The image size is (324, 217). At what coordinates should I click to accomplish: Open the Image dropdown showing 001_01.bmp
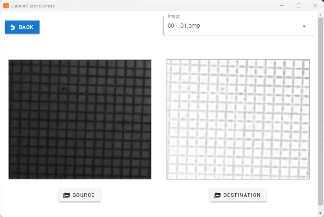point(238,26)
